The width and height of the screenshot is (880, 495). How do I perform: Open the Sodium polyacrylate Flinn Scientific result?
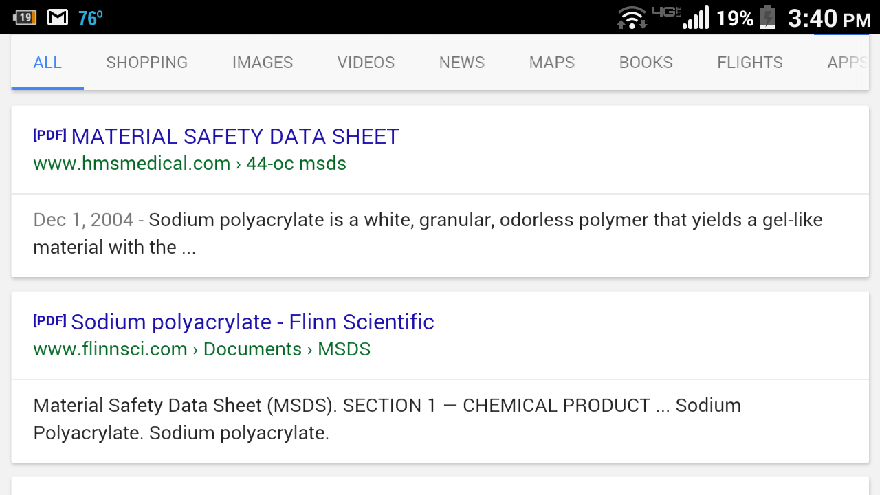click(x=252, y=322)
